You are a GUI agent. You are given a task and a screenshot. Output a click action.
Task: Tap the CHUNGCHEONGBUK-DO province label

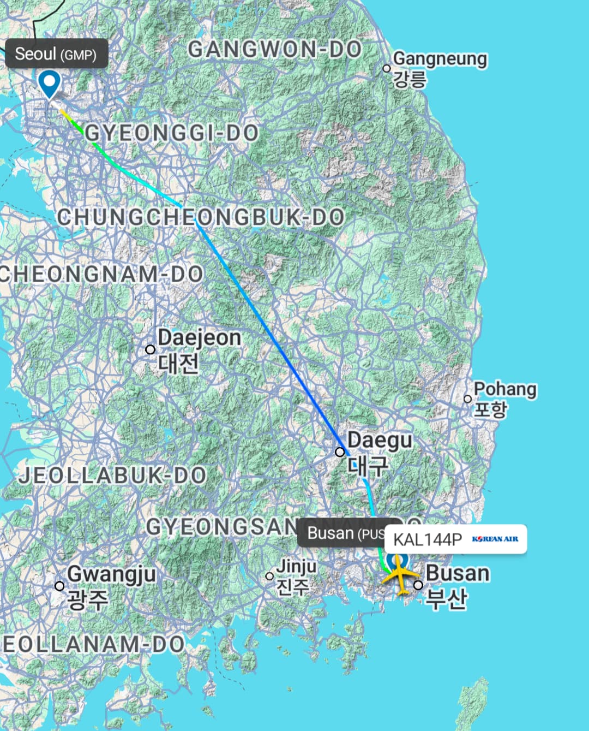click(201, 217)
